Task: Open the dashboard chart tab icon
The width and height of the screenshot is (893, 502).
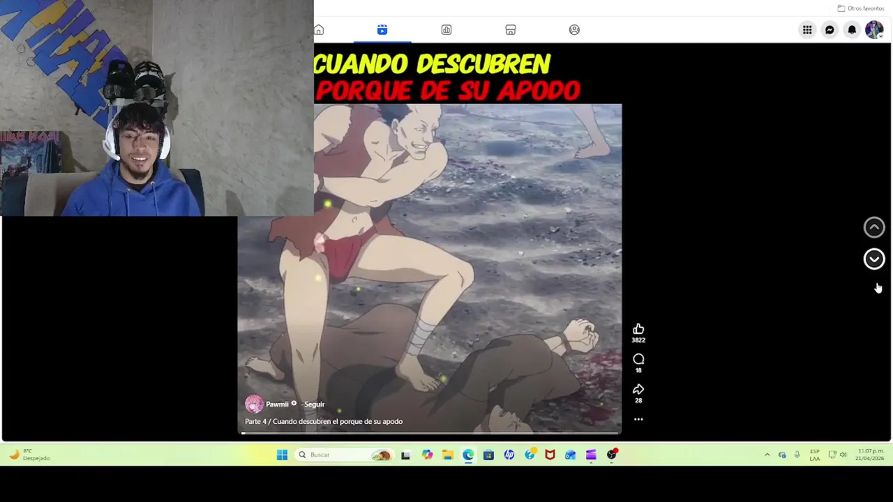Action: click(x=446, y=30)
